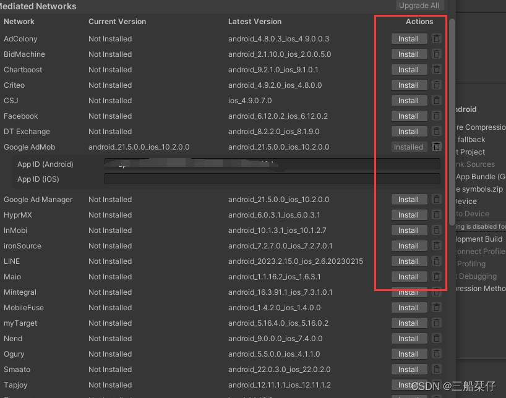The height and width of the screenshot is (398, 506).
Task: Click the trash icon for ironSource
Action: click(437, 246)
